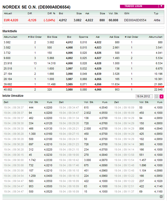Select bid price 4,000 in market depth
This screenshot has width=167, height=202.
click(x=69, y=63)
